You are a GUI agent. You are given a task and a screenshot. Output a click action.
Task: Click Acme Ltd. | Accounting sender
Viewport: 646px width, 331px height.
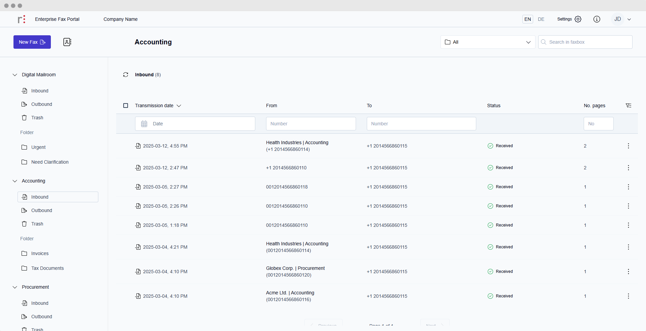(290, 293)
